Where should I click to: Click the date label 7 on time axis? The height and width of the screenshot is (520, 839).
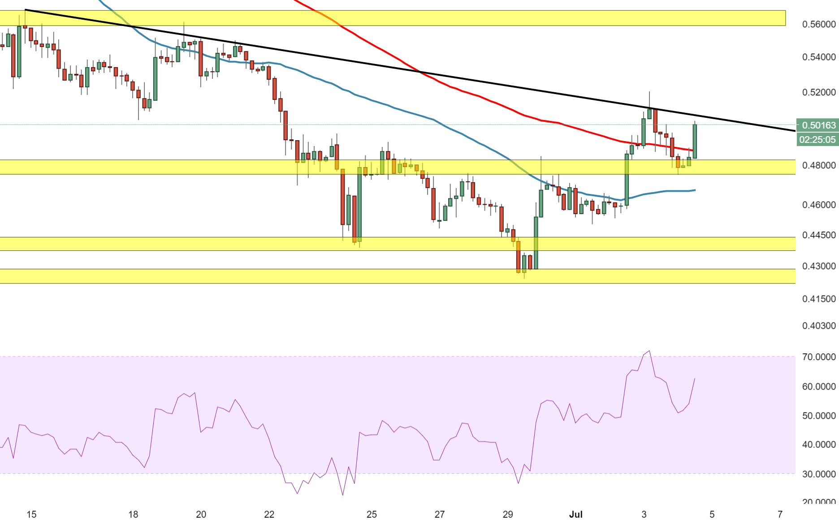pyautogui.click(x=780, y=514)
